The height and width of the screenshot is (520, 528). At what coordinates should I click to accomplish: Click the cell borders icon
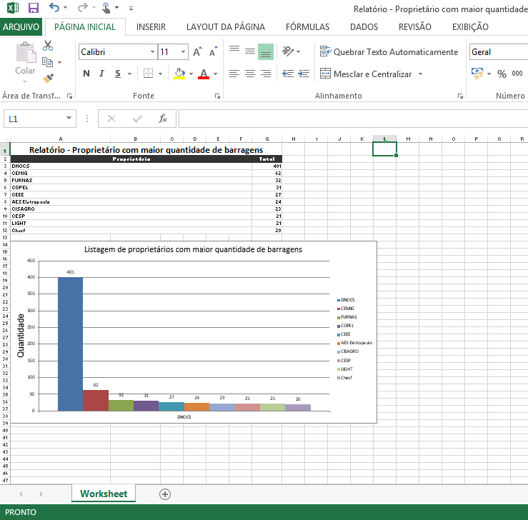(148, 74)
